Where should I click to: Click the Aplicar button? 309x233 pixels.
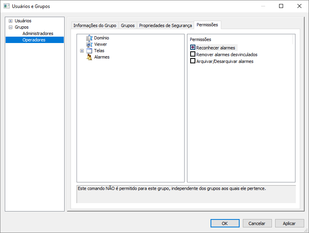coord(289,223)
